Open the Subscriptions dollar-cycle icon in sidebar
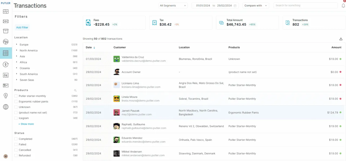This screenshot has height=161, width=346. pyautogui.click(x=6, y=64)
